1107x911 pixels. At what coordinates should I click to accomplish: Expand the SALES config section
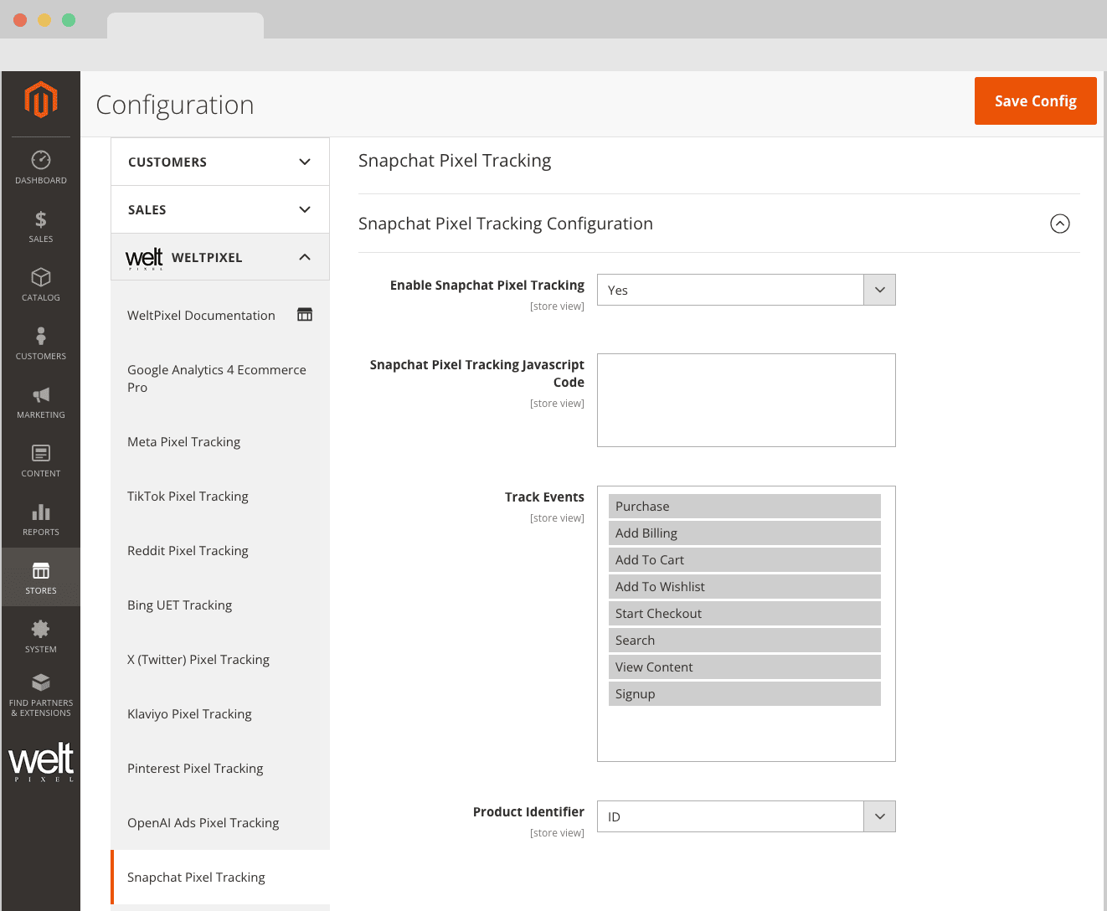tap(220, 209)
